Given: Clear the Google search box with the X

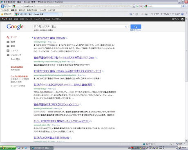Looking at the screenshot, I should (126, 26).
